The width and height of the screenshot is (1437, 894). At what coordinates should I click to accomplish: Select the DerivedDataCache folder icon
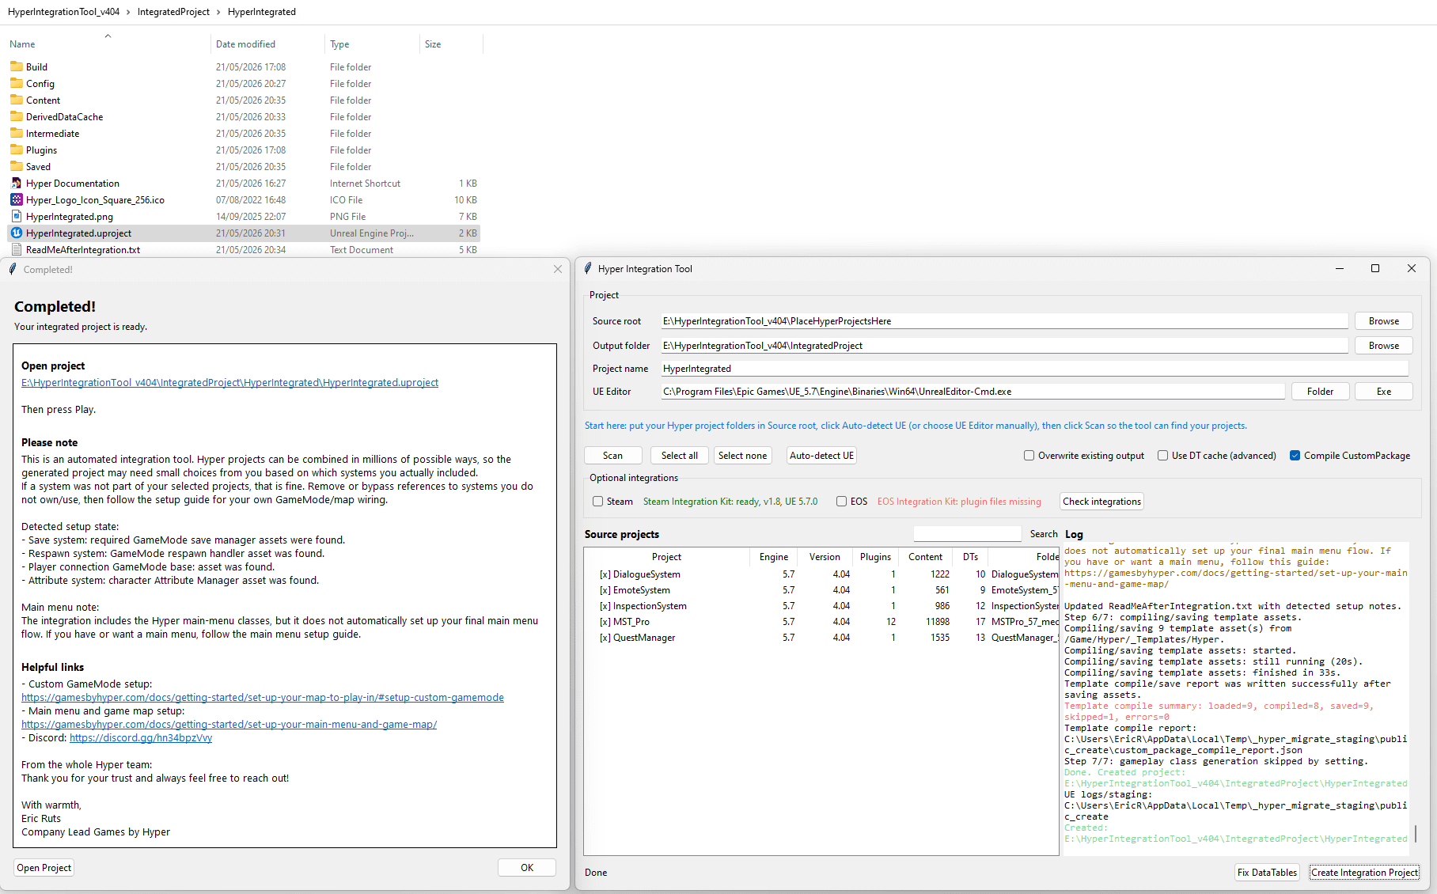(x=17, y=116)
